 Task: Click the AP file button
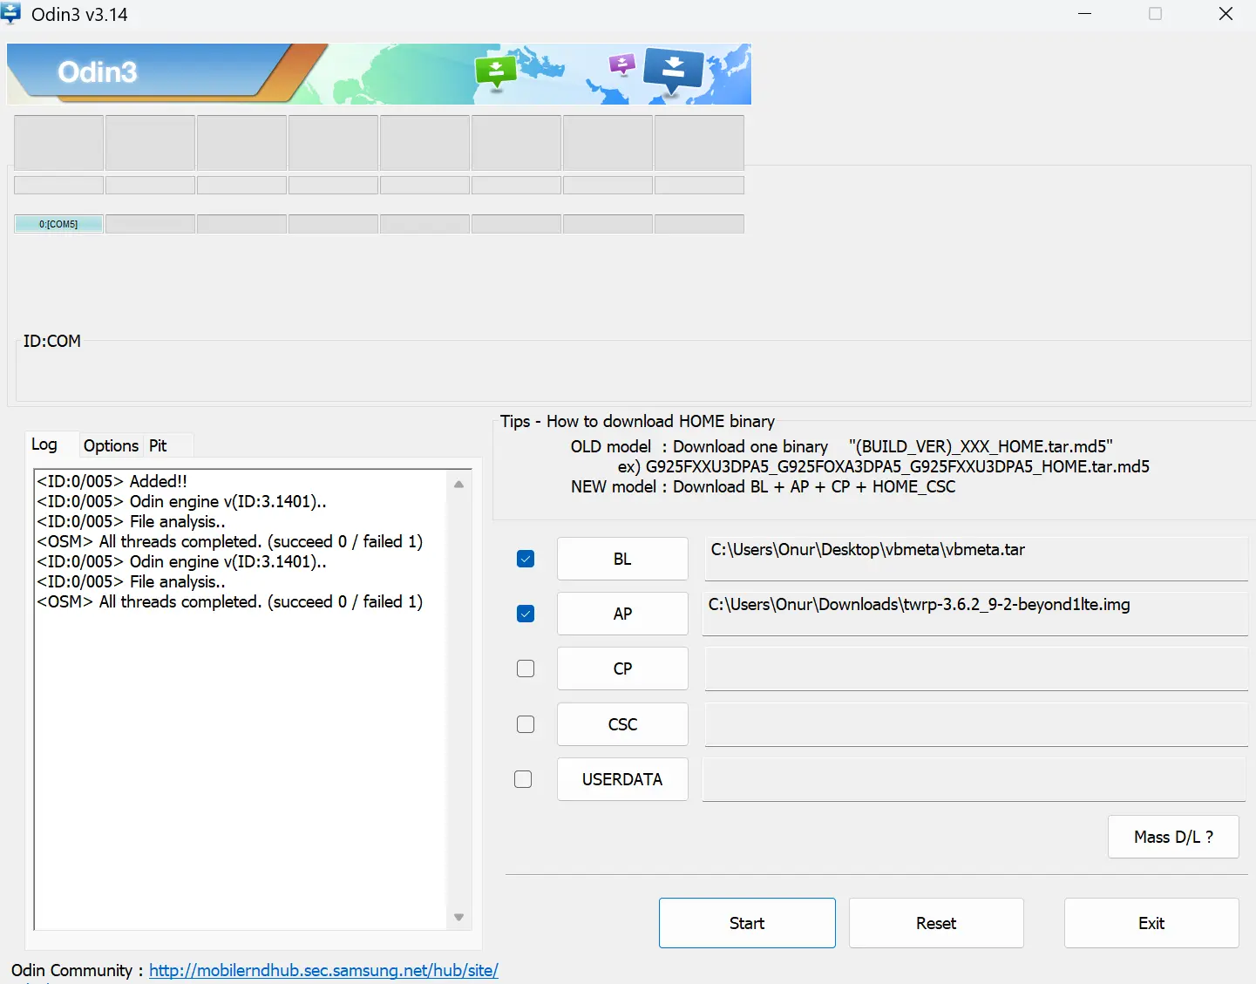coord(622,614)
